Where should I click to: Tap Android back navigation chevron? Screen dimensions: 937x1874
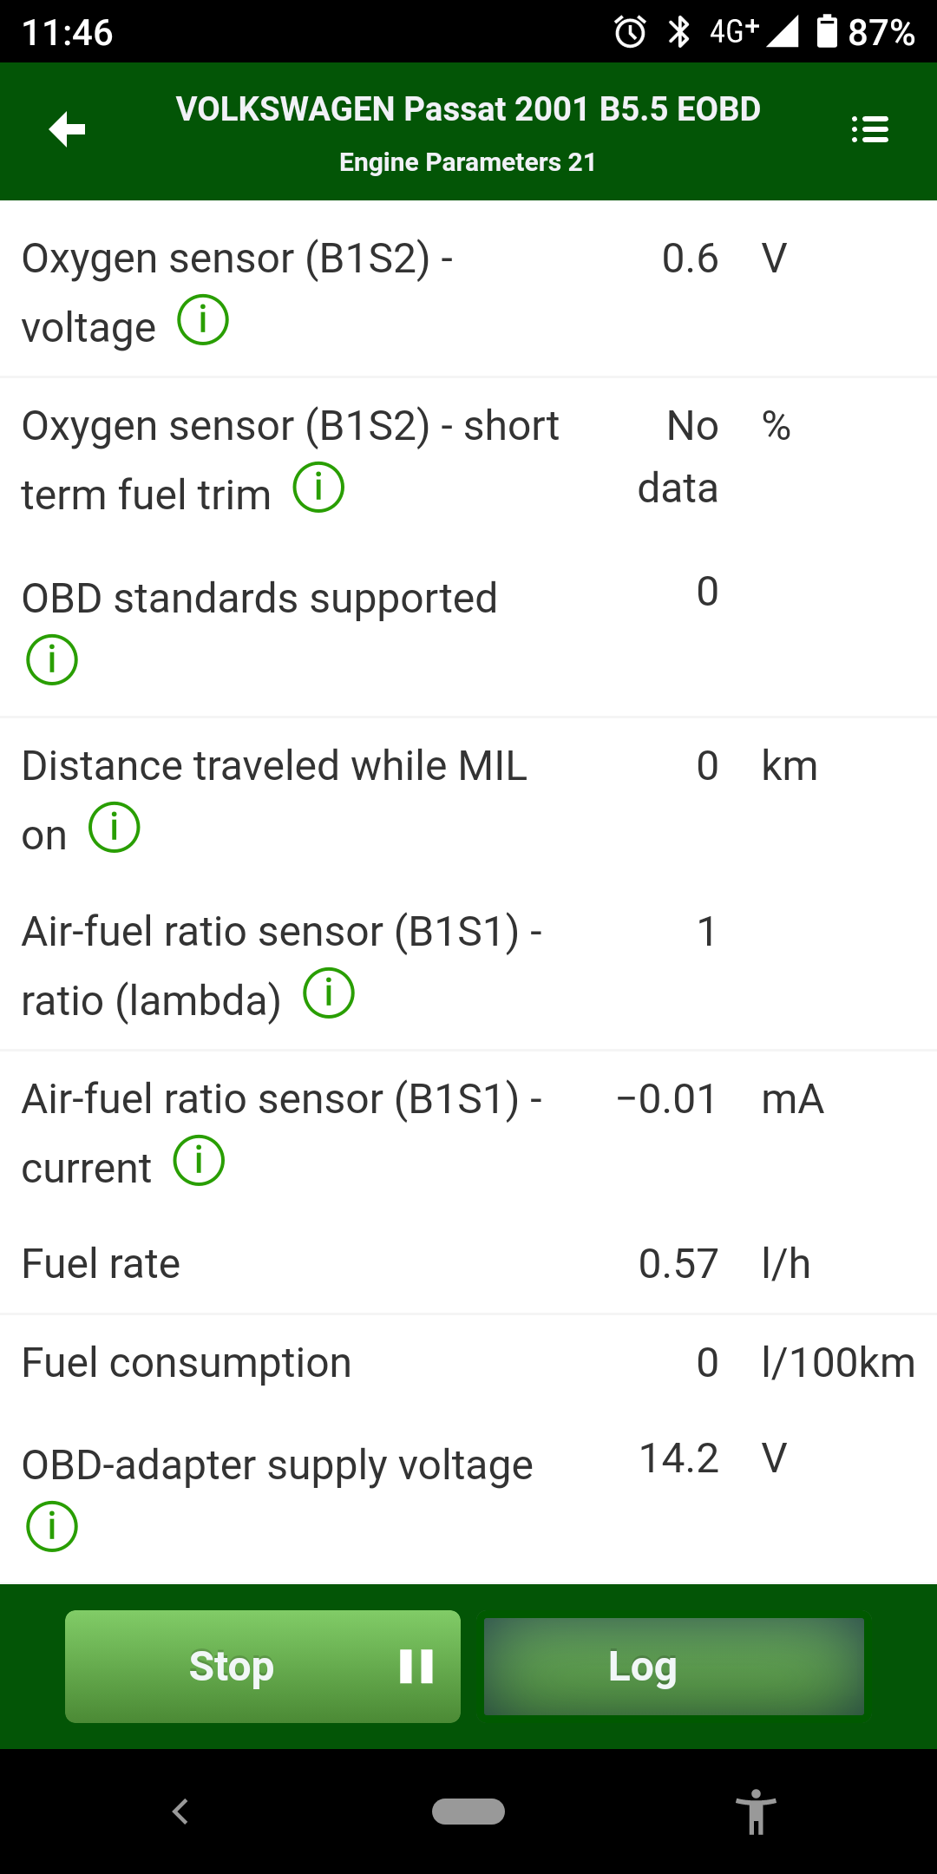point(180,1812)
